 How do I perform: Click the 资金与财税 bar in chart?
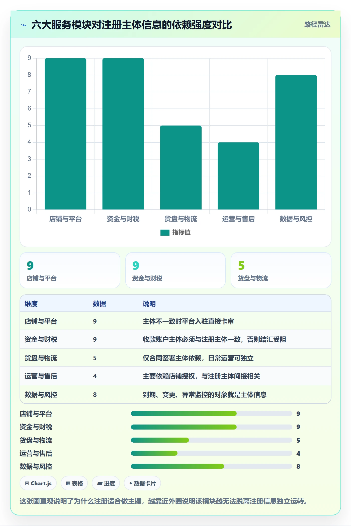123,134
